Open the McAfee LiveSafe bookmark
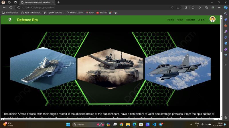Viewport: 229px width, 128px height. point(75,13)
